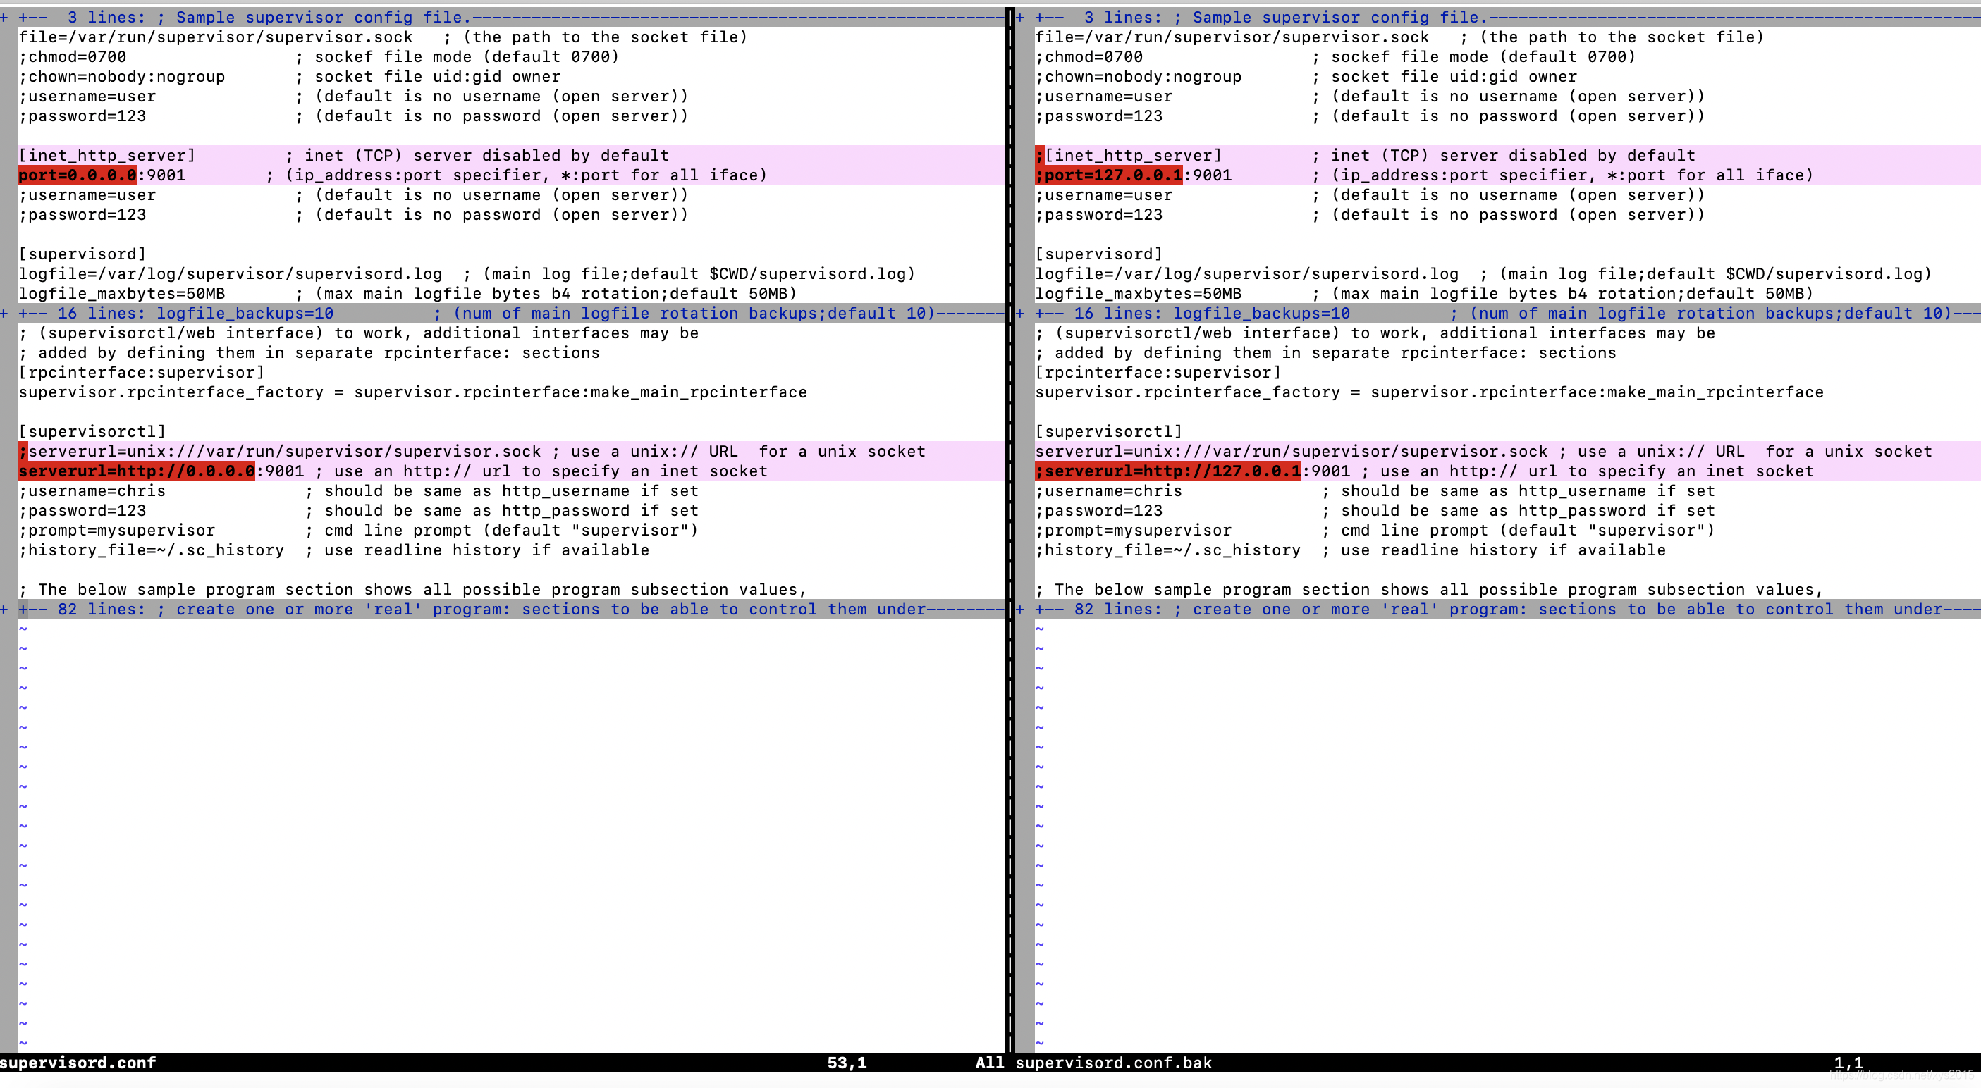Click the highlighted ;port=127.0.0.1 diff text in supervisord.conf.bak
1981x1088 pixels.
(1109, 175)
